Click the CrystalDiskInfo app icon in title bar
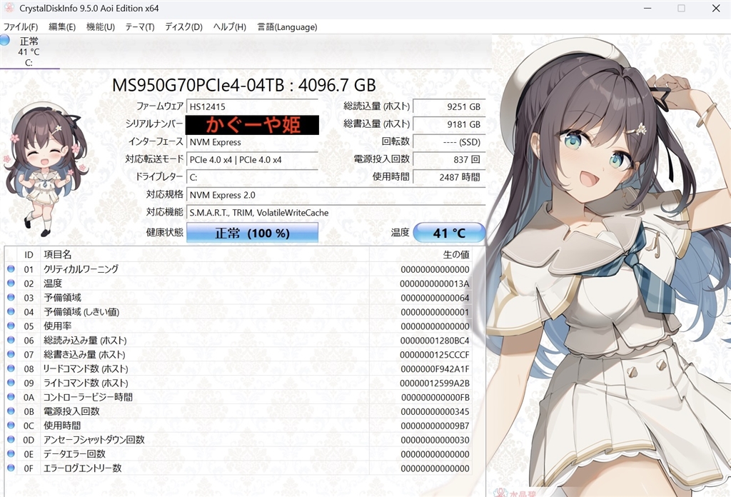The image size is (731, 497). coord(9,8)
